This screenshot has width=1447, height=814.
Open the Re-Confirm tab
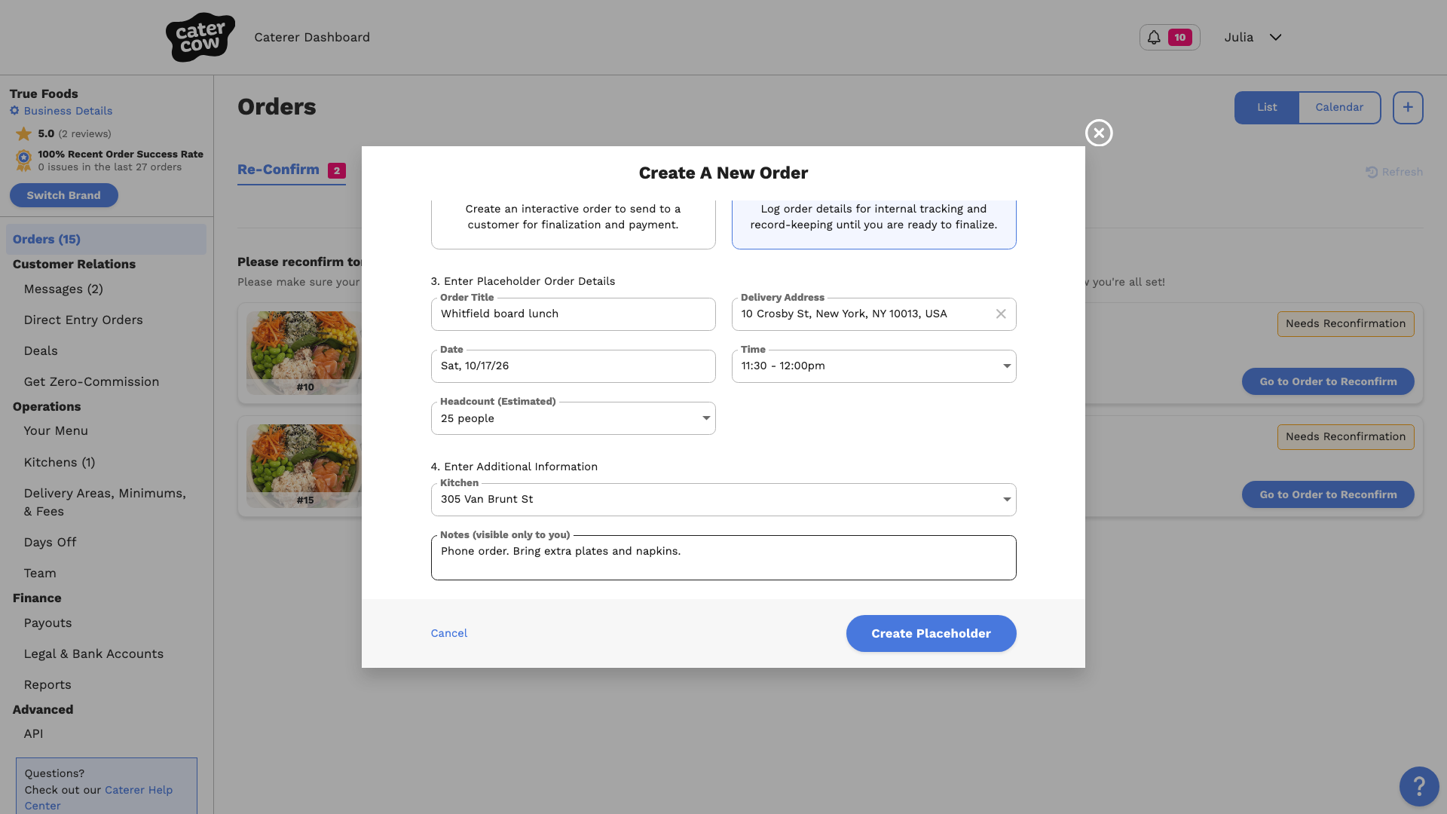[x=291, y=170]
